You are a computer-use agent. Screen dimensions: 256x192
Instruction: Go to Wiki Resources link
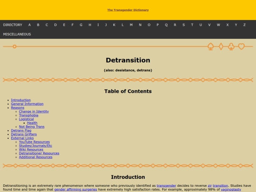(31, 149)
